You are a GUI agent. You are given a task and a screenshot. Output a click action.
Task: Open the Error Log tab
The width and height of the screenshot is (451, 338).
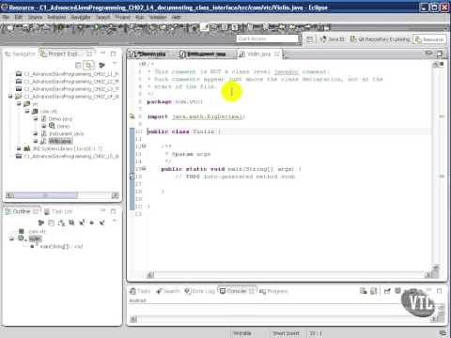(x=199, y=291)
